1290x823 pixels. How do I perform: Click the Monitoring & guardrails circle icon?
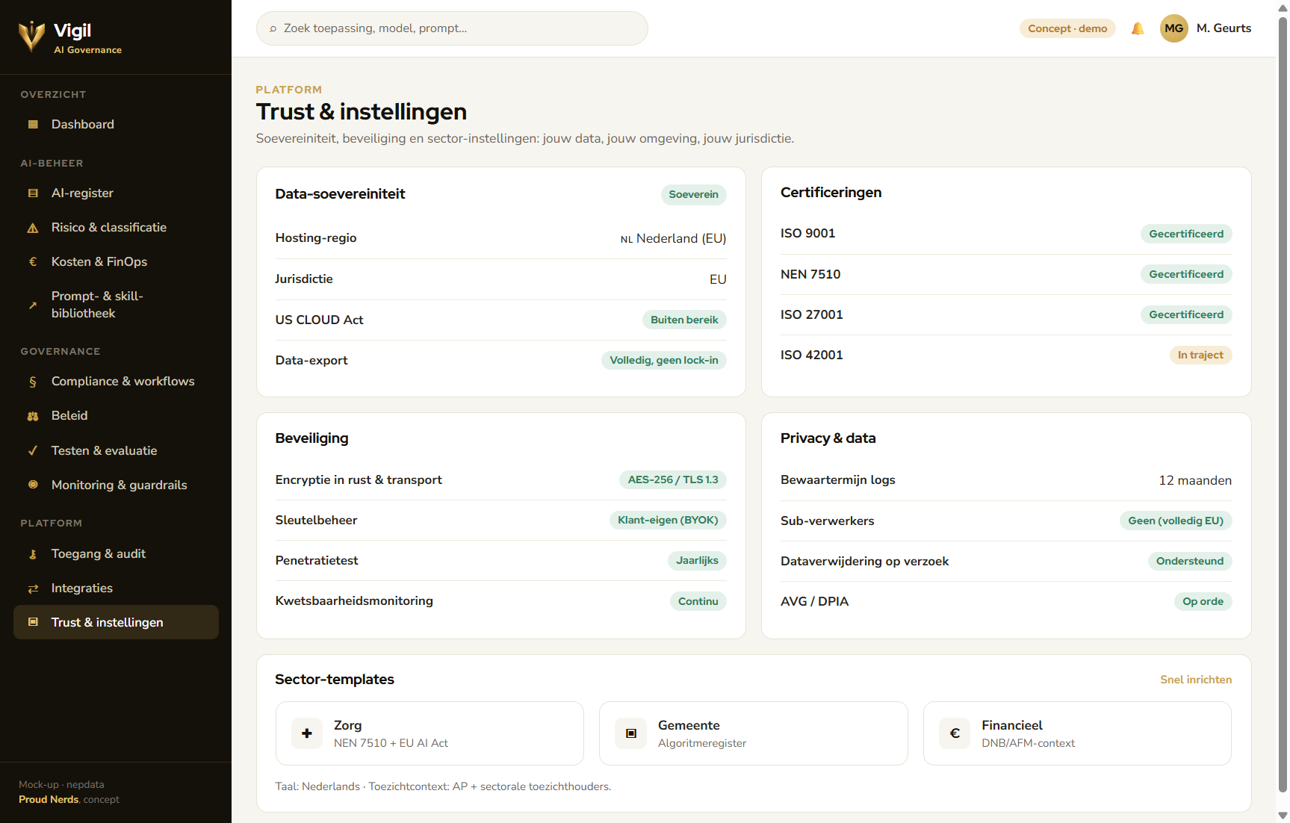click(x=33, y=485)
